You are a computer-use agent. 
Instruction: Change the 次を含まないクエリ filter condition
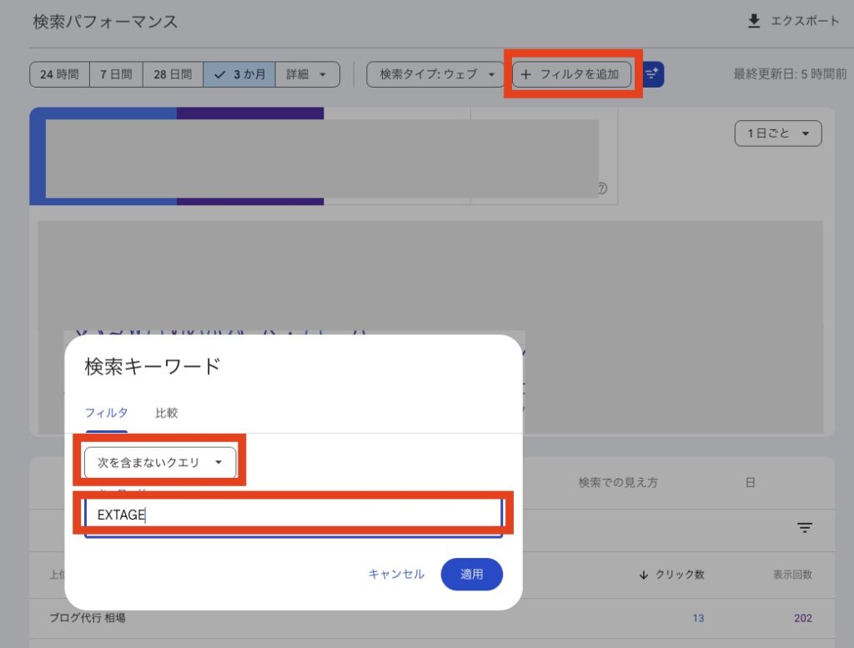160,461
